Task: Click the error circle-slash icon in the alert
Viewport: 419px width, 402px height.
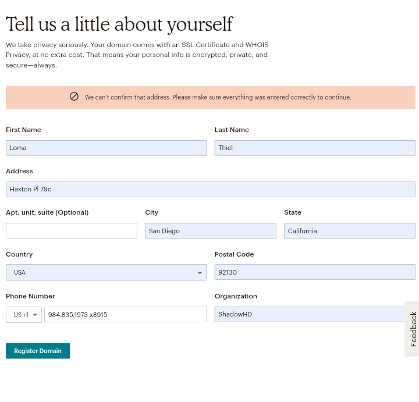Action: [74, 97]
